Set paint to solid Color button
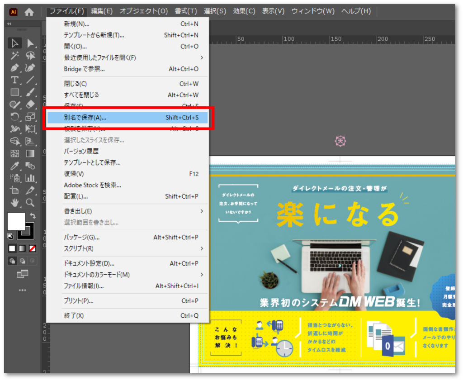This screenshot has height=381, width=463. 12,248
